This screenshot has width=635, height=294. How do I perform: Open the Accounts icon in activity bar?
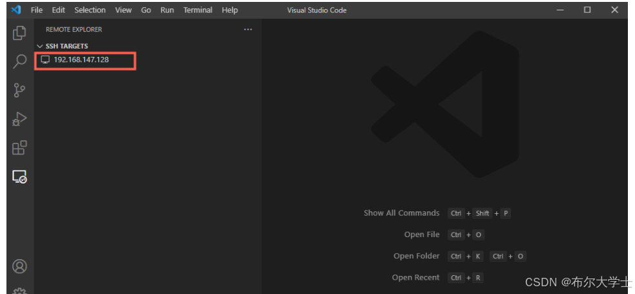19,266
